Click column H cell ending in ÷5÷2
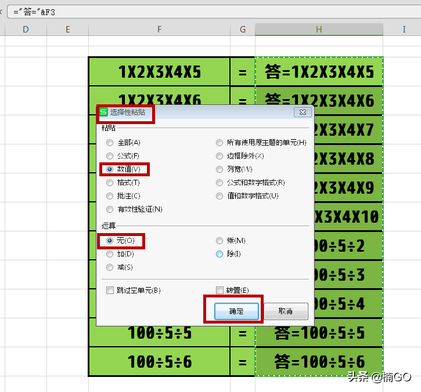 click(348, 246)
